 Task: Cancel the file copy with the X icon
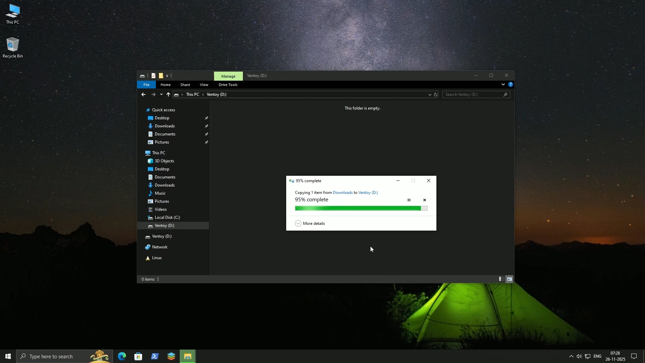[x=424, y=200]
